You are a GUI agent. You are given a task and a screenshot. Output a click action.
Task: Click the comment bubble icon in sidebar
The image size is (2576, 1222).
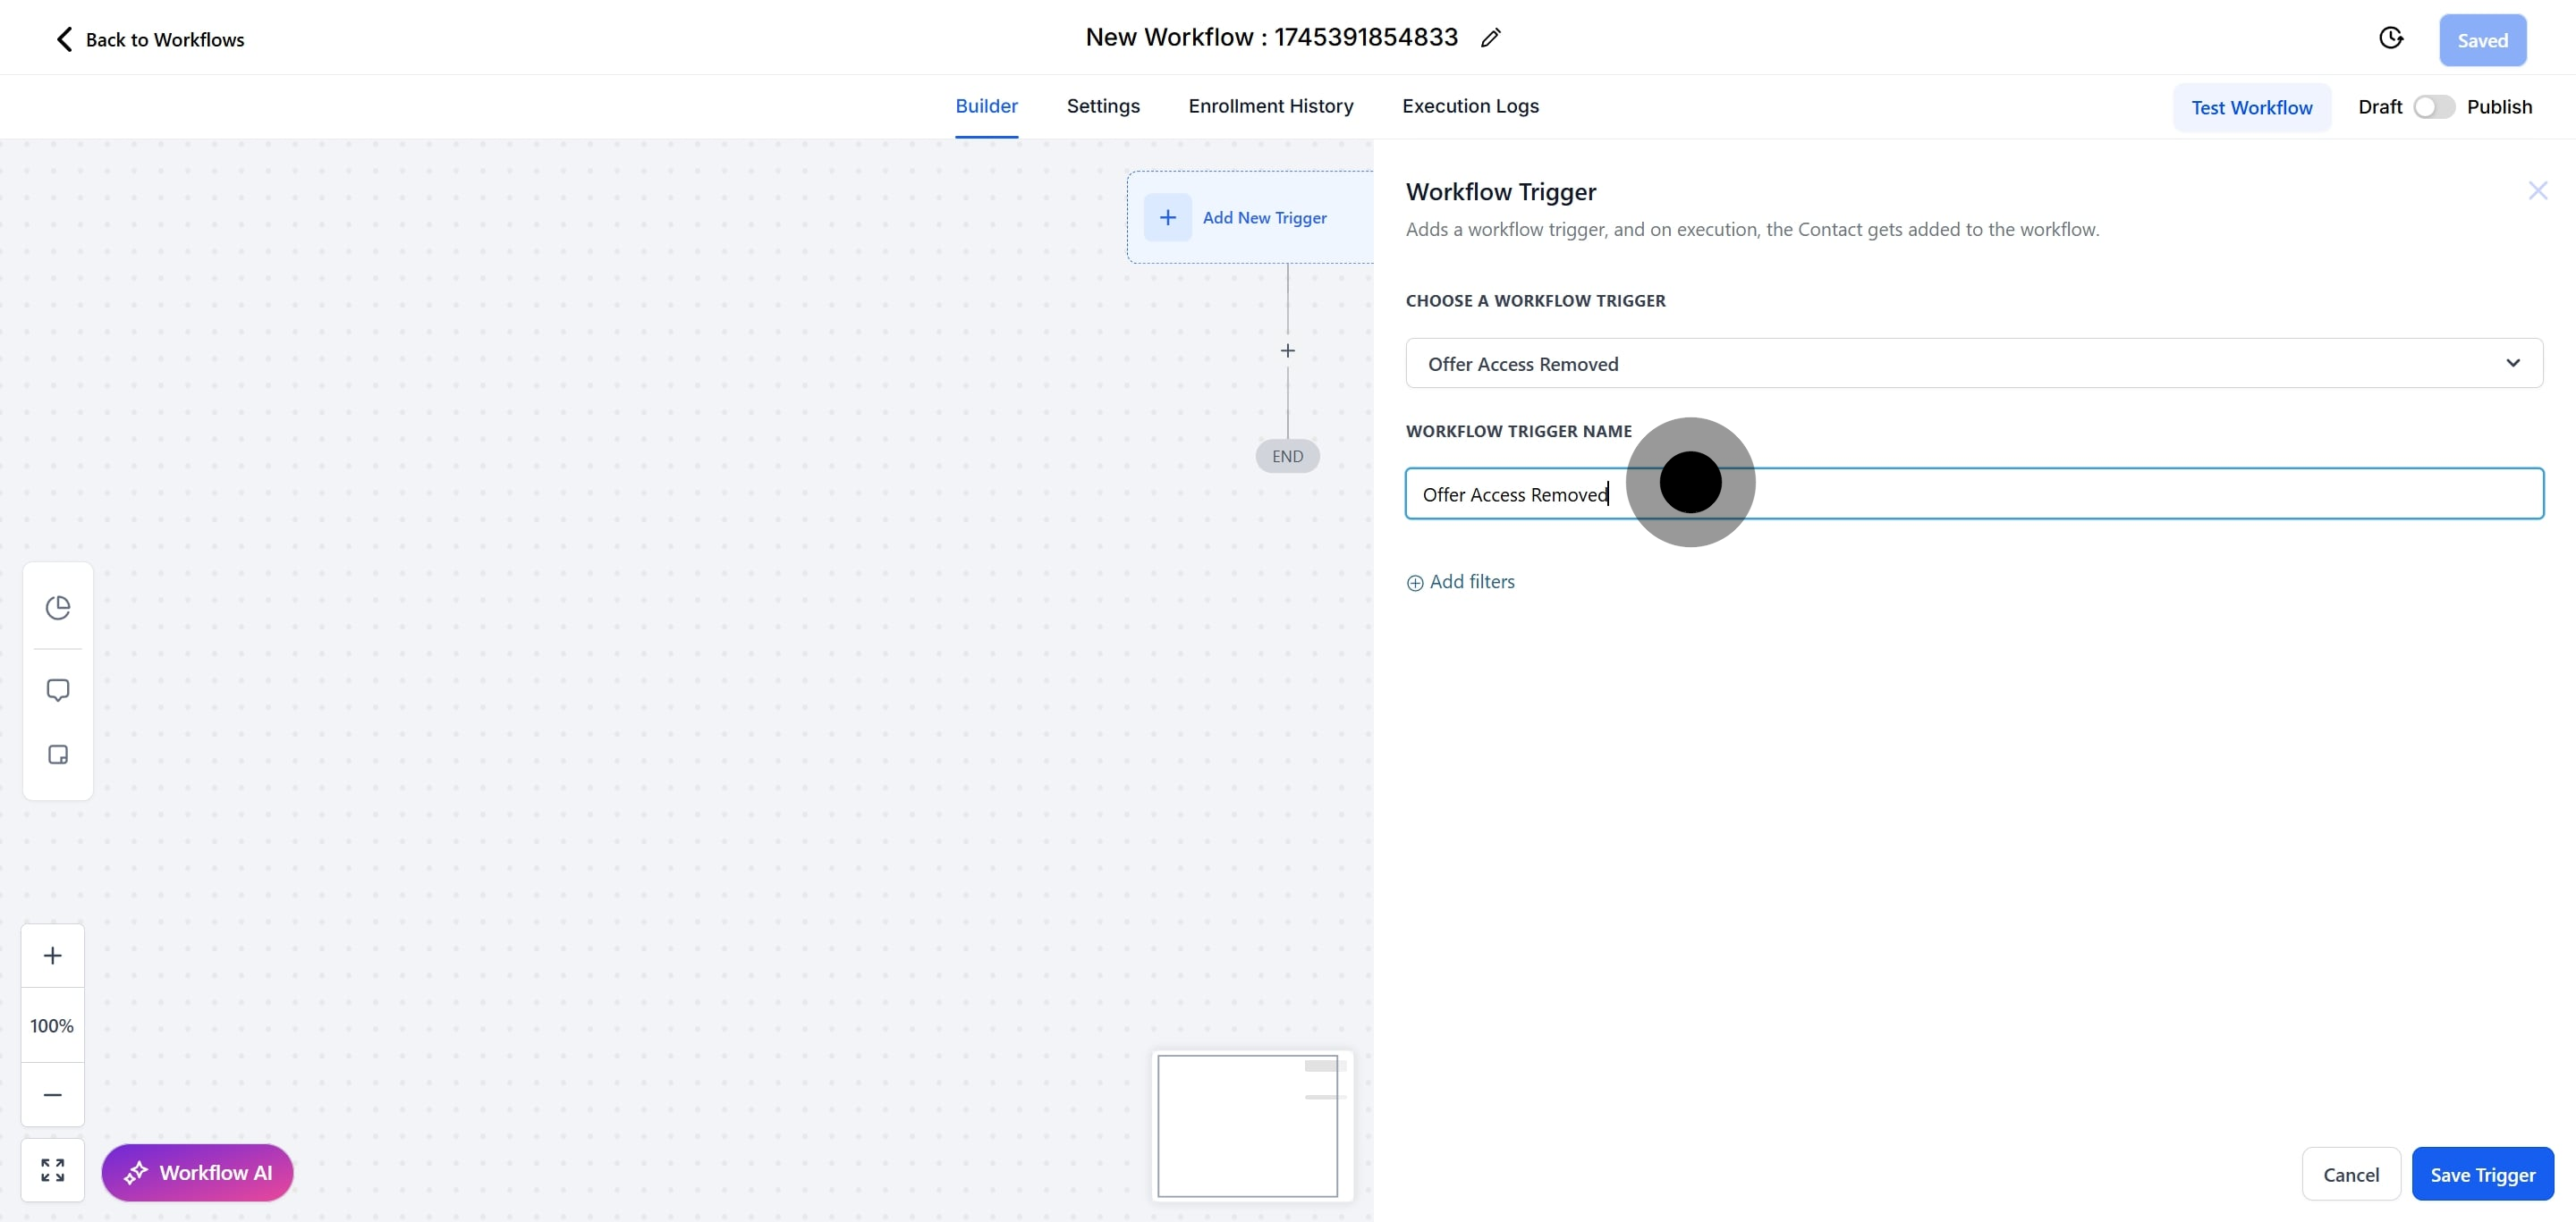coord(58,690)
